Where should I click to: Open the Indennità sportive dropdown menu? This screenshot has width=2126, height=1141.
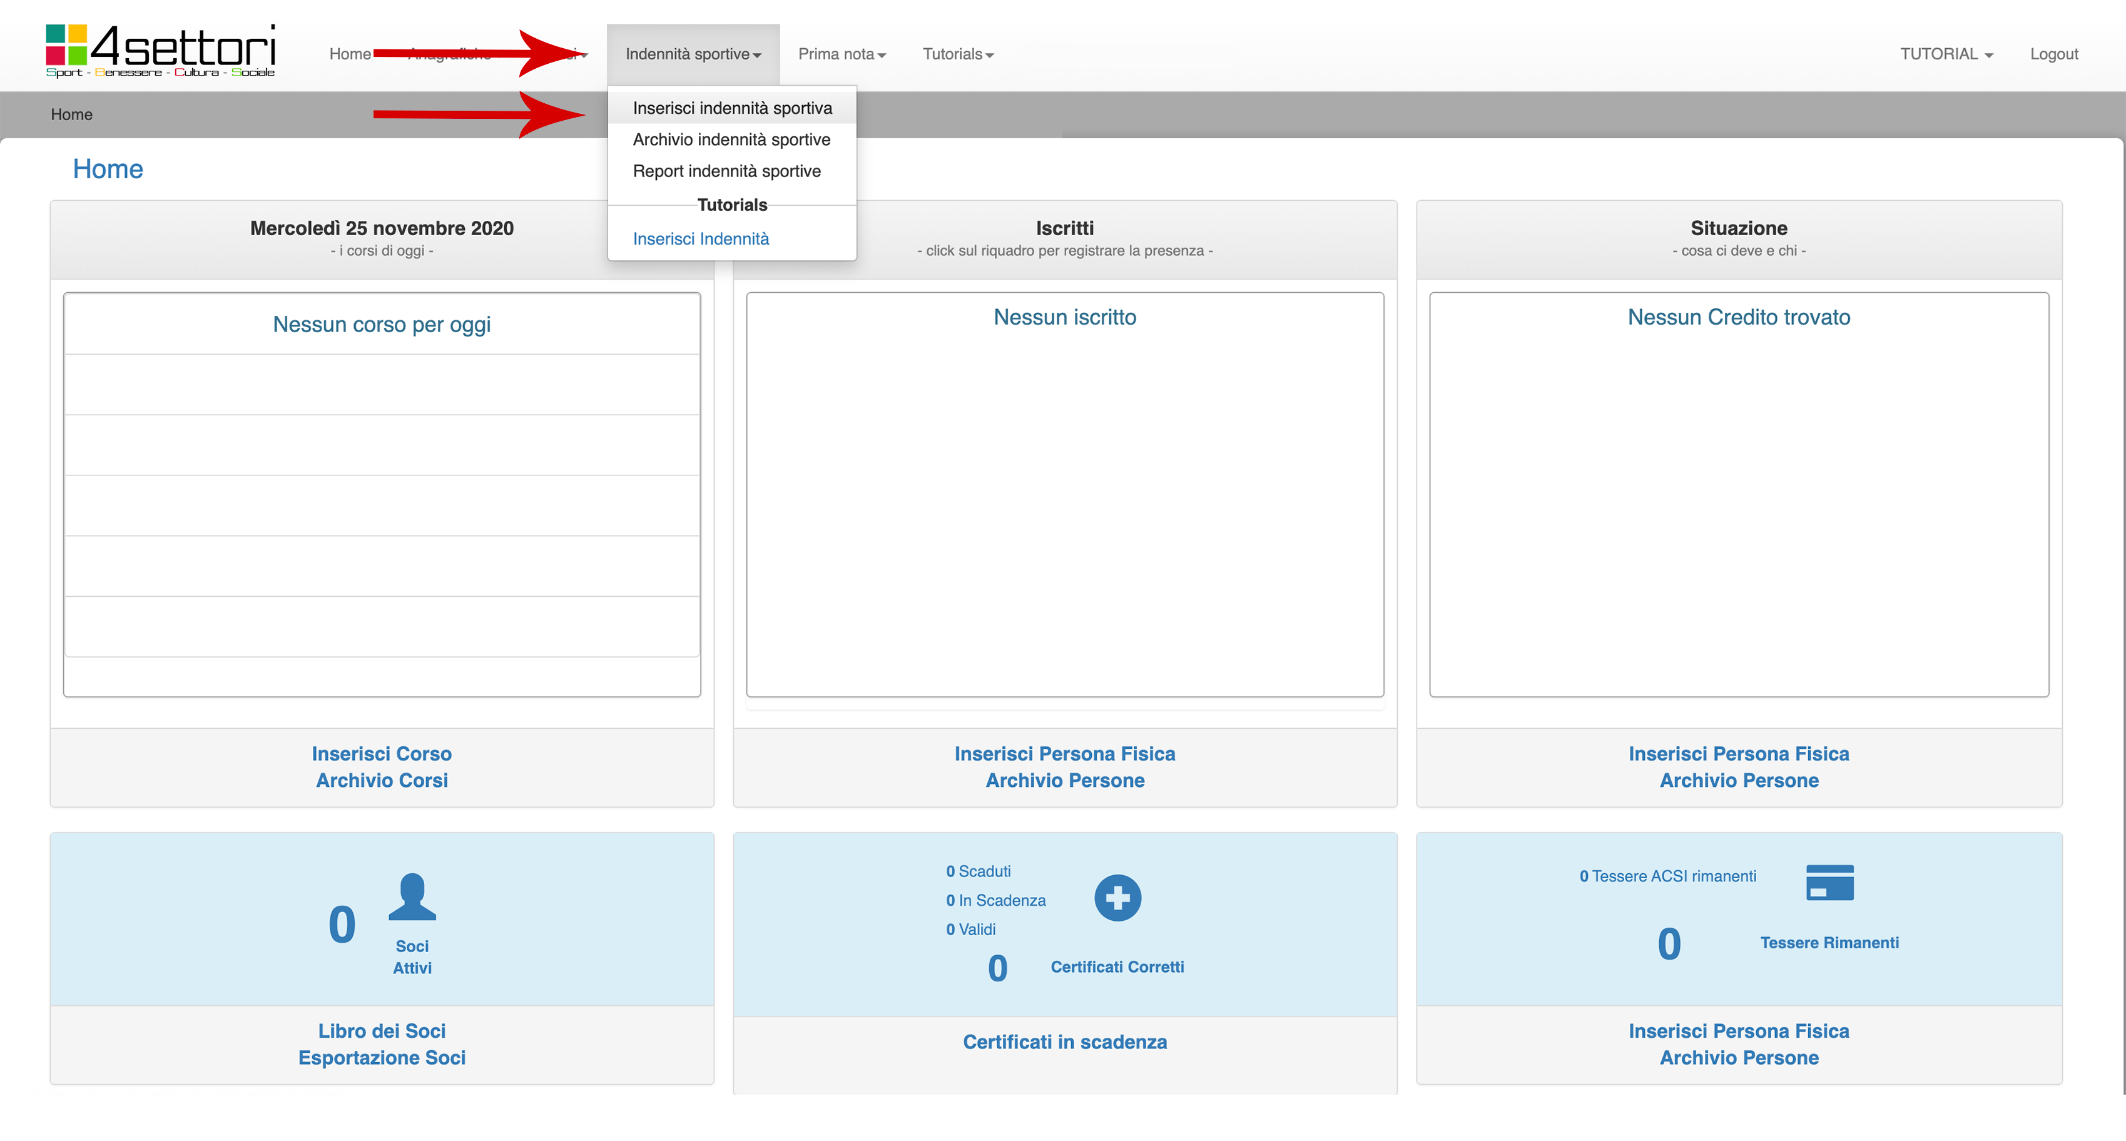pos(693,54)
